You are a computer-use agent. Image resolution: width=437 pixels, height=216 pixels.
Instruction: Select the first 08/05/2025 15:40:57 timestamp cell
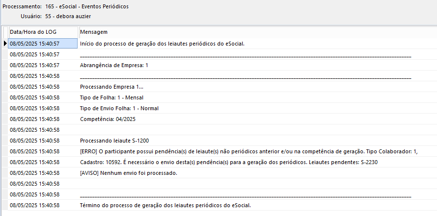(x=43, y=44)
